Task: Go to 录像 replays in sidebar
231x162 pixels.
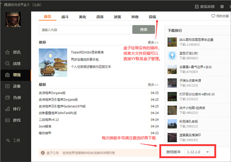Action: 14,86
